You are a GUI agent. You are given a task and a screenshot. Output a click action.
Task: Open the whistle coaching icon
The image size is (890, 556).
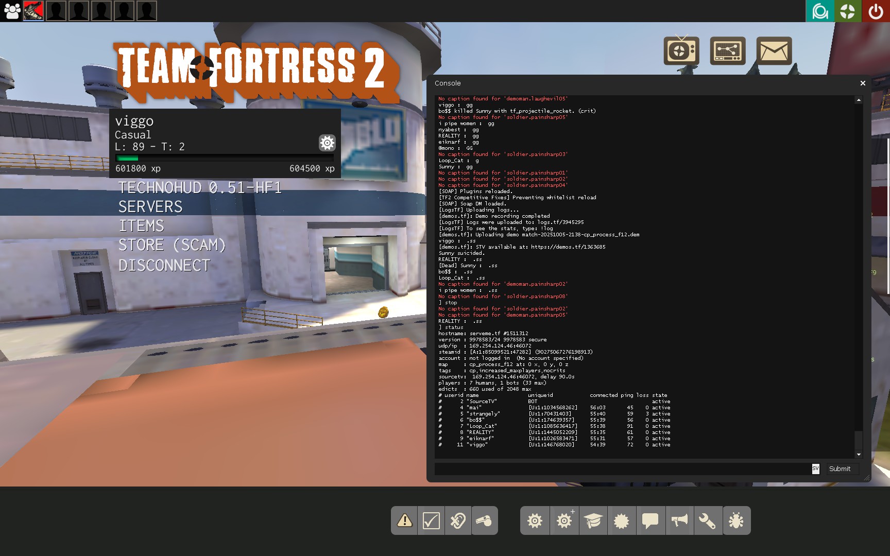pos(484,521)
